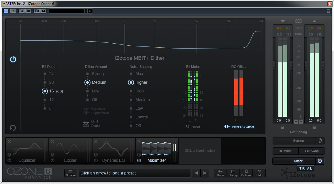Image resolution: width=334 pixels, height=184 pixels.
Task: Click the Filter DC Offset icon
Action: [x=227, y=127]
